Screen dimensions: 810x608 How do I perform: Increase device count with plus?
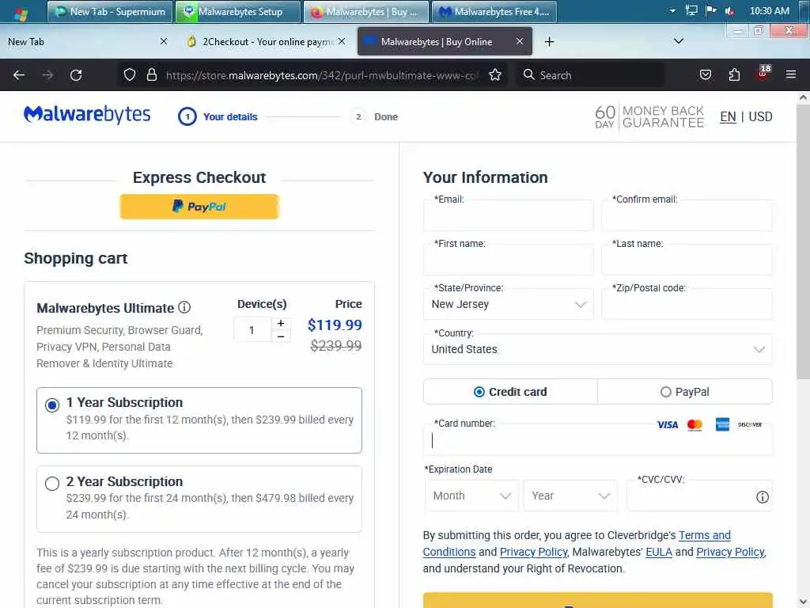[281, 324]
